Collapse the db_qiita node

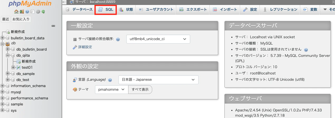pyautogui.click(x=8, y=55)
